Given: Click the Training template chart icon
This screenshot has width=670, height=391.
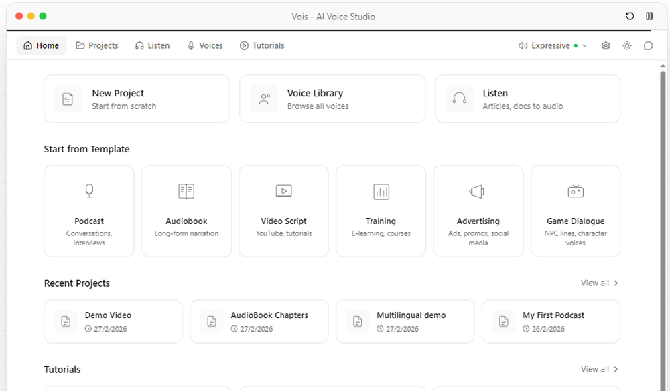Looking at the screenshot, I should 381,191.
